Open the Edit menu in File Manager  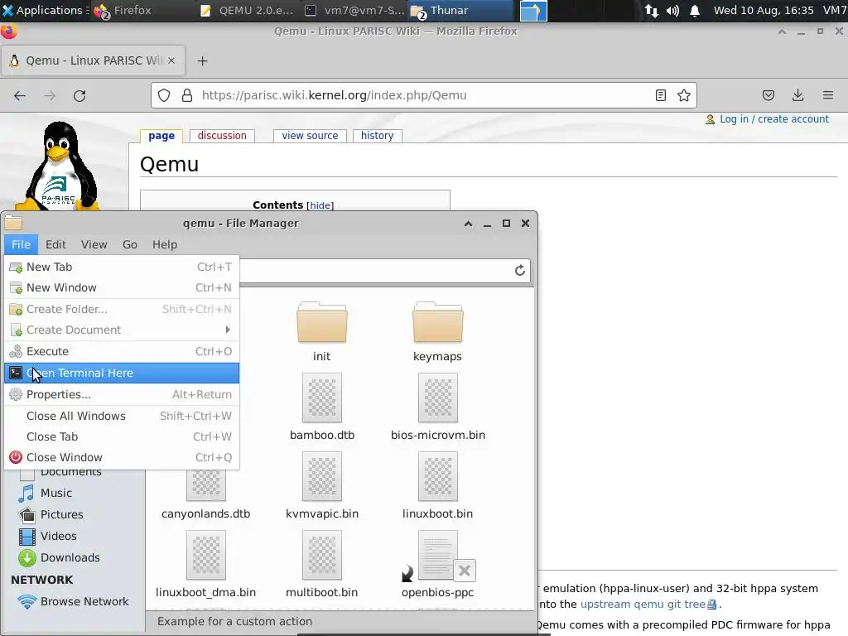pyautogui.click(x=55, y=244)
